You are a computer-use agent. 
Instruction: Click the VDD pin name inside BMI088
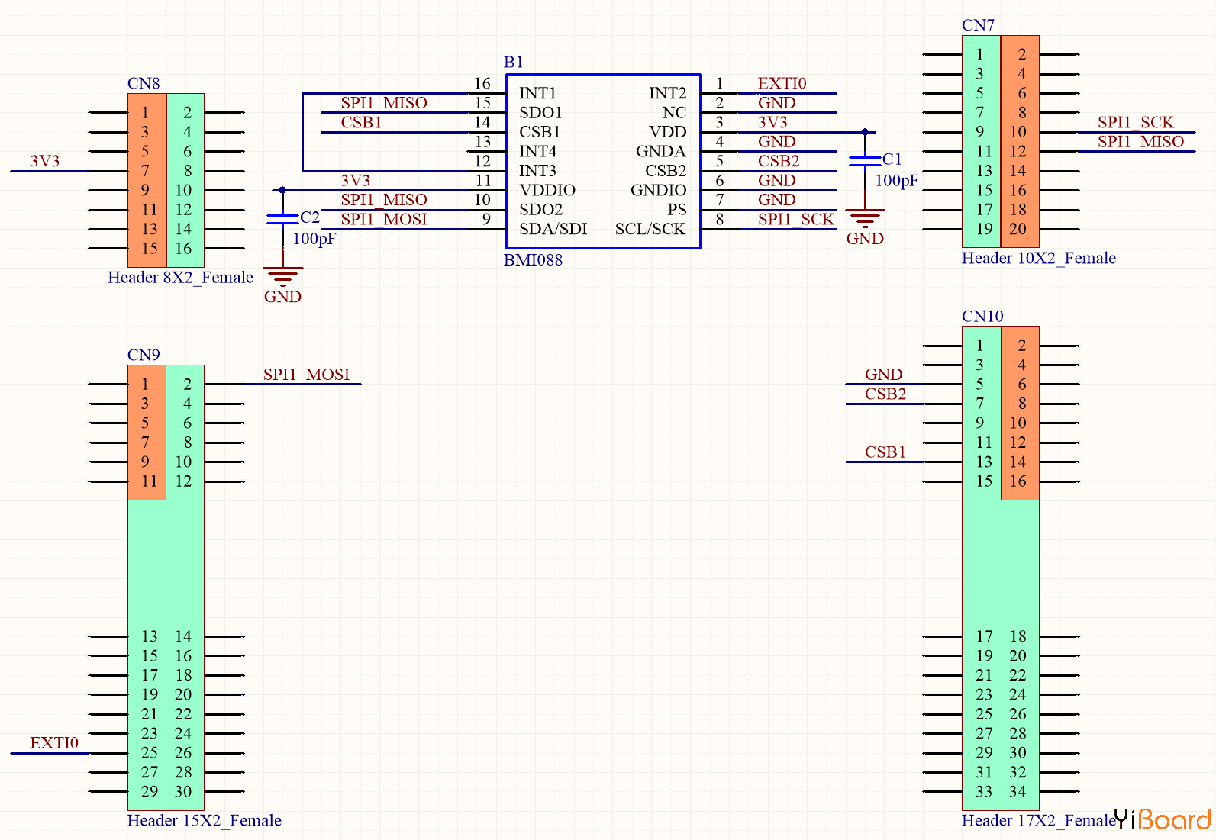668,132
